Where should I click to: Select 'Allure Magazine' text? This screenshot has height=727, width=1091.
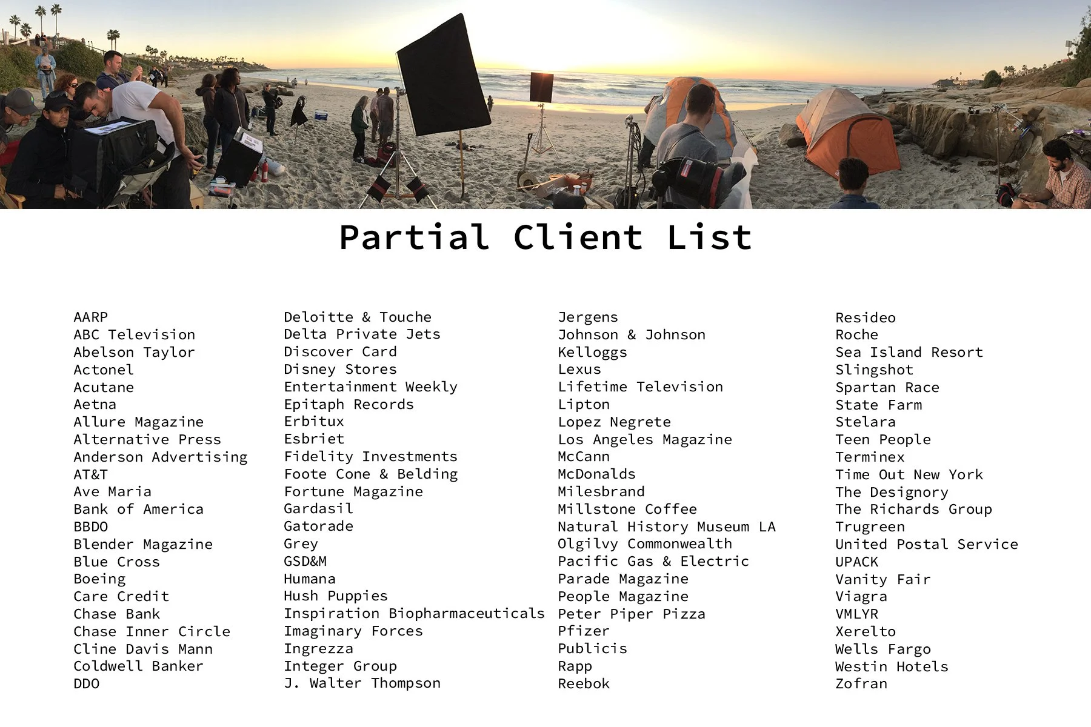(x=139, y=422)
